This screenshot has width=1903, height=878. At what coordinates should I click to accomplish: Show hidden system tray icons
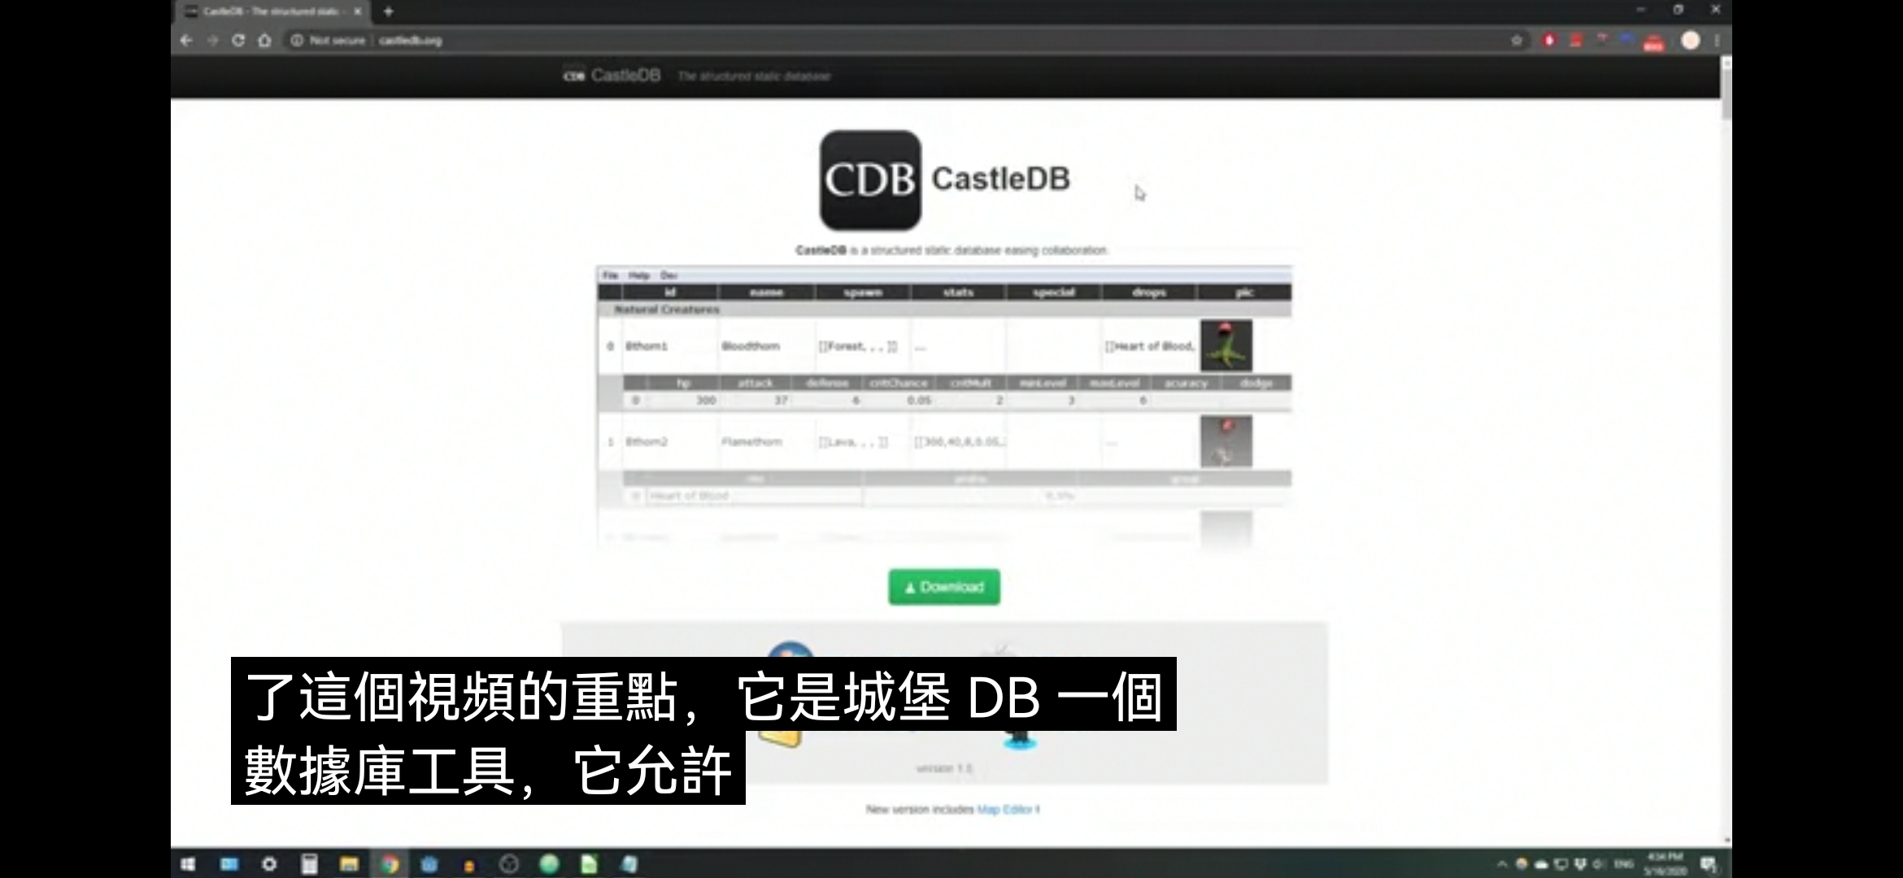point(1501,864)
